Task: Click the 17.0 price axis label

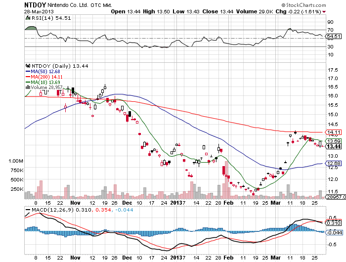Action: [333, 79]
